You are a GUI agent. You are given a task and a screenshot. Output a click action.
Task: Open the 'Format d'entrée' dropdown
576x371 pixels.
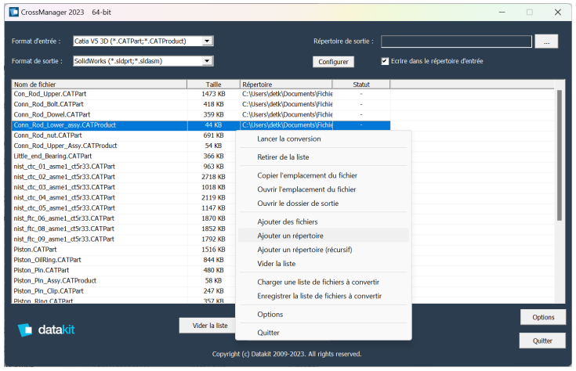pos(207,41)
